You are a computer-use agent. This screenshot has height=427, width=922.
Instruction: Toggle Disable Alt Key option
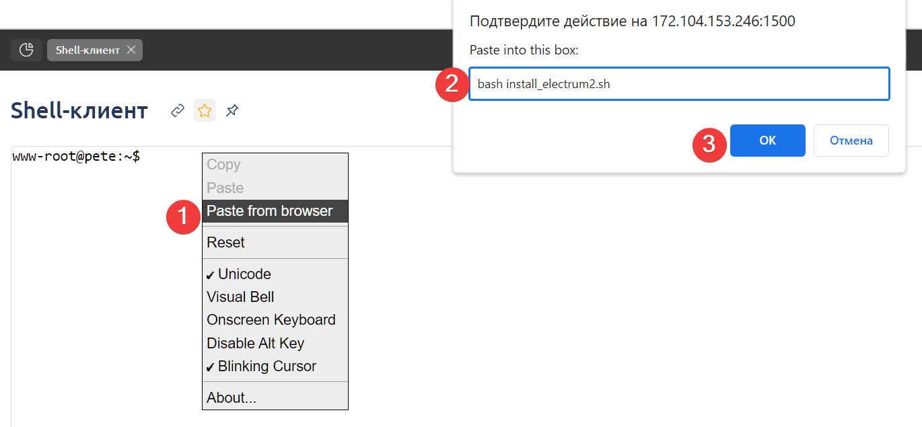(256, 343)
